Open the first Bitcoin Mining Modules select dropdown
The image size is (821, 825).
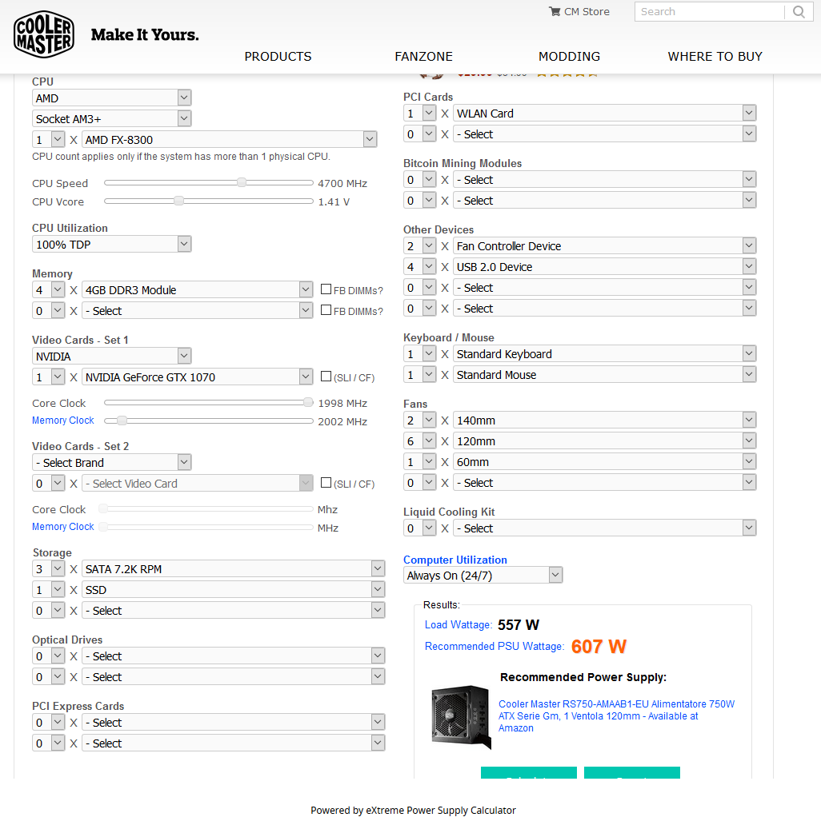tap(605, 179)
